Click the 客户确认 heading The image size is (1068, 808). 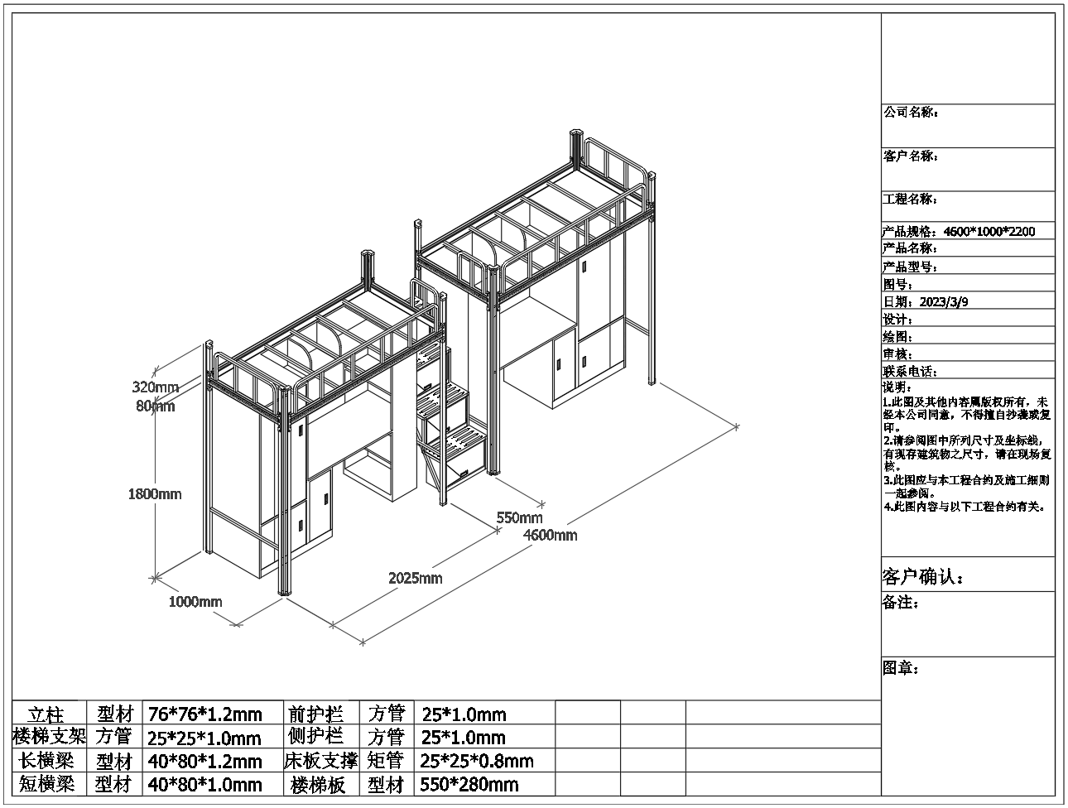point(923,577)
